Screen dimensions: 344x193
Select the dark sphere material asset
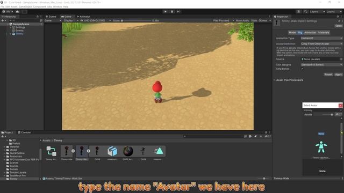128,151
